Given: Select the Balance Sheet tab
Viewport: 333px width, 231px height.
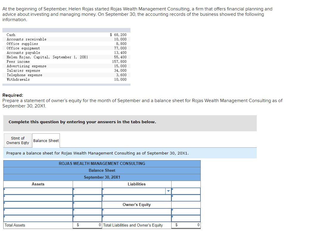Looking at the screenshot, I should (x=46, y=141).
